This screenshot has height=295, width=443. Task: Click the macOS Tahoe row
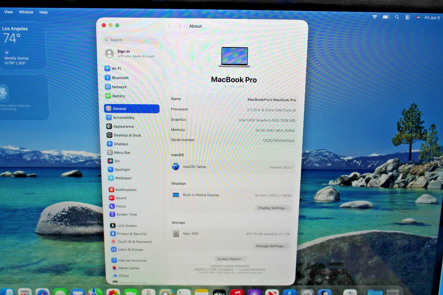pos(232,167)
